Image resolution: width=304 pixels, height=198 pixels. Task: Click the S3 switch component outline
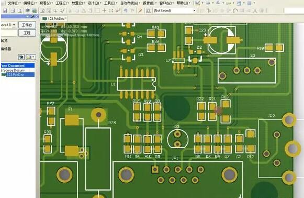tap(247, 71)
